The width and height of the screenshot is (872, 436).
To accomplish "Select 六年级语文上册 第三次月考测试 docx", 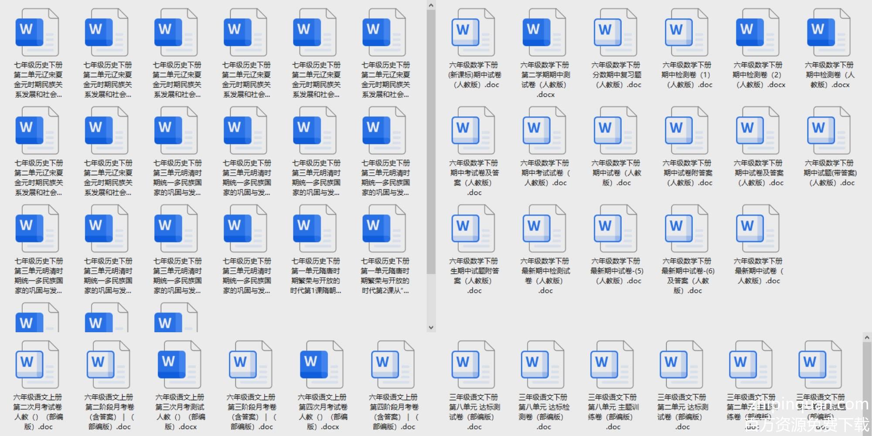I will pos(180,364).
